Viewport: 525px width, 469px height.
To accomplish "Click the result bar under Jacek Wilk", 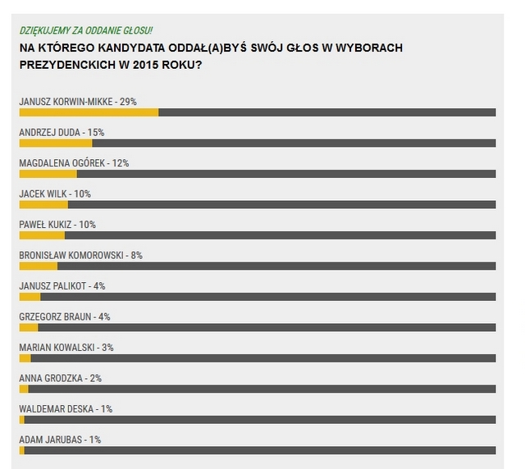I will click(257, 204).
